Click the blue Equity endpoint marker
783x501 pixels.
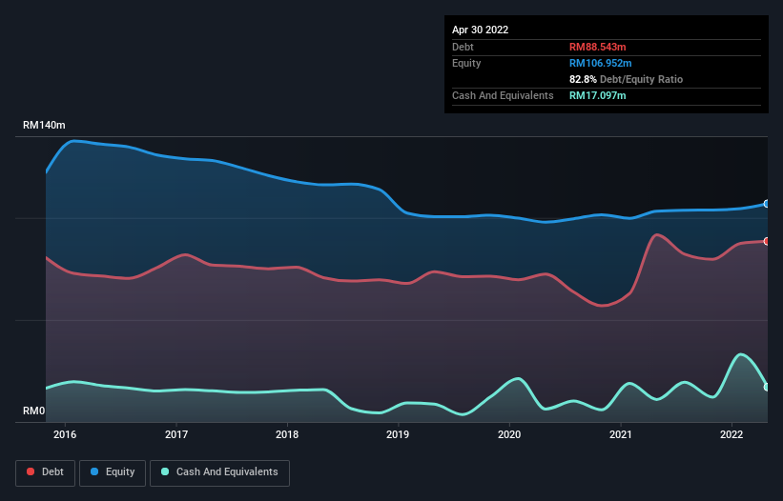click(x=767, y=204)
